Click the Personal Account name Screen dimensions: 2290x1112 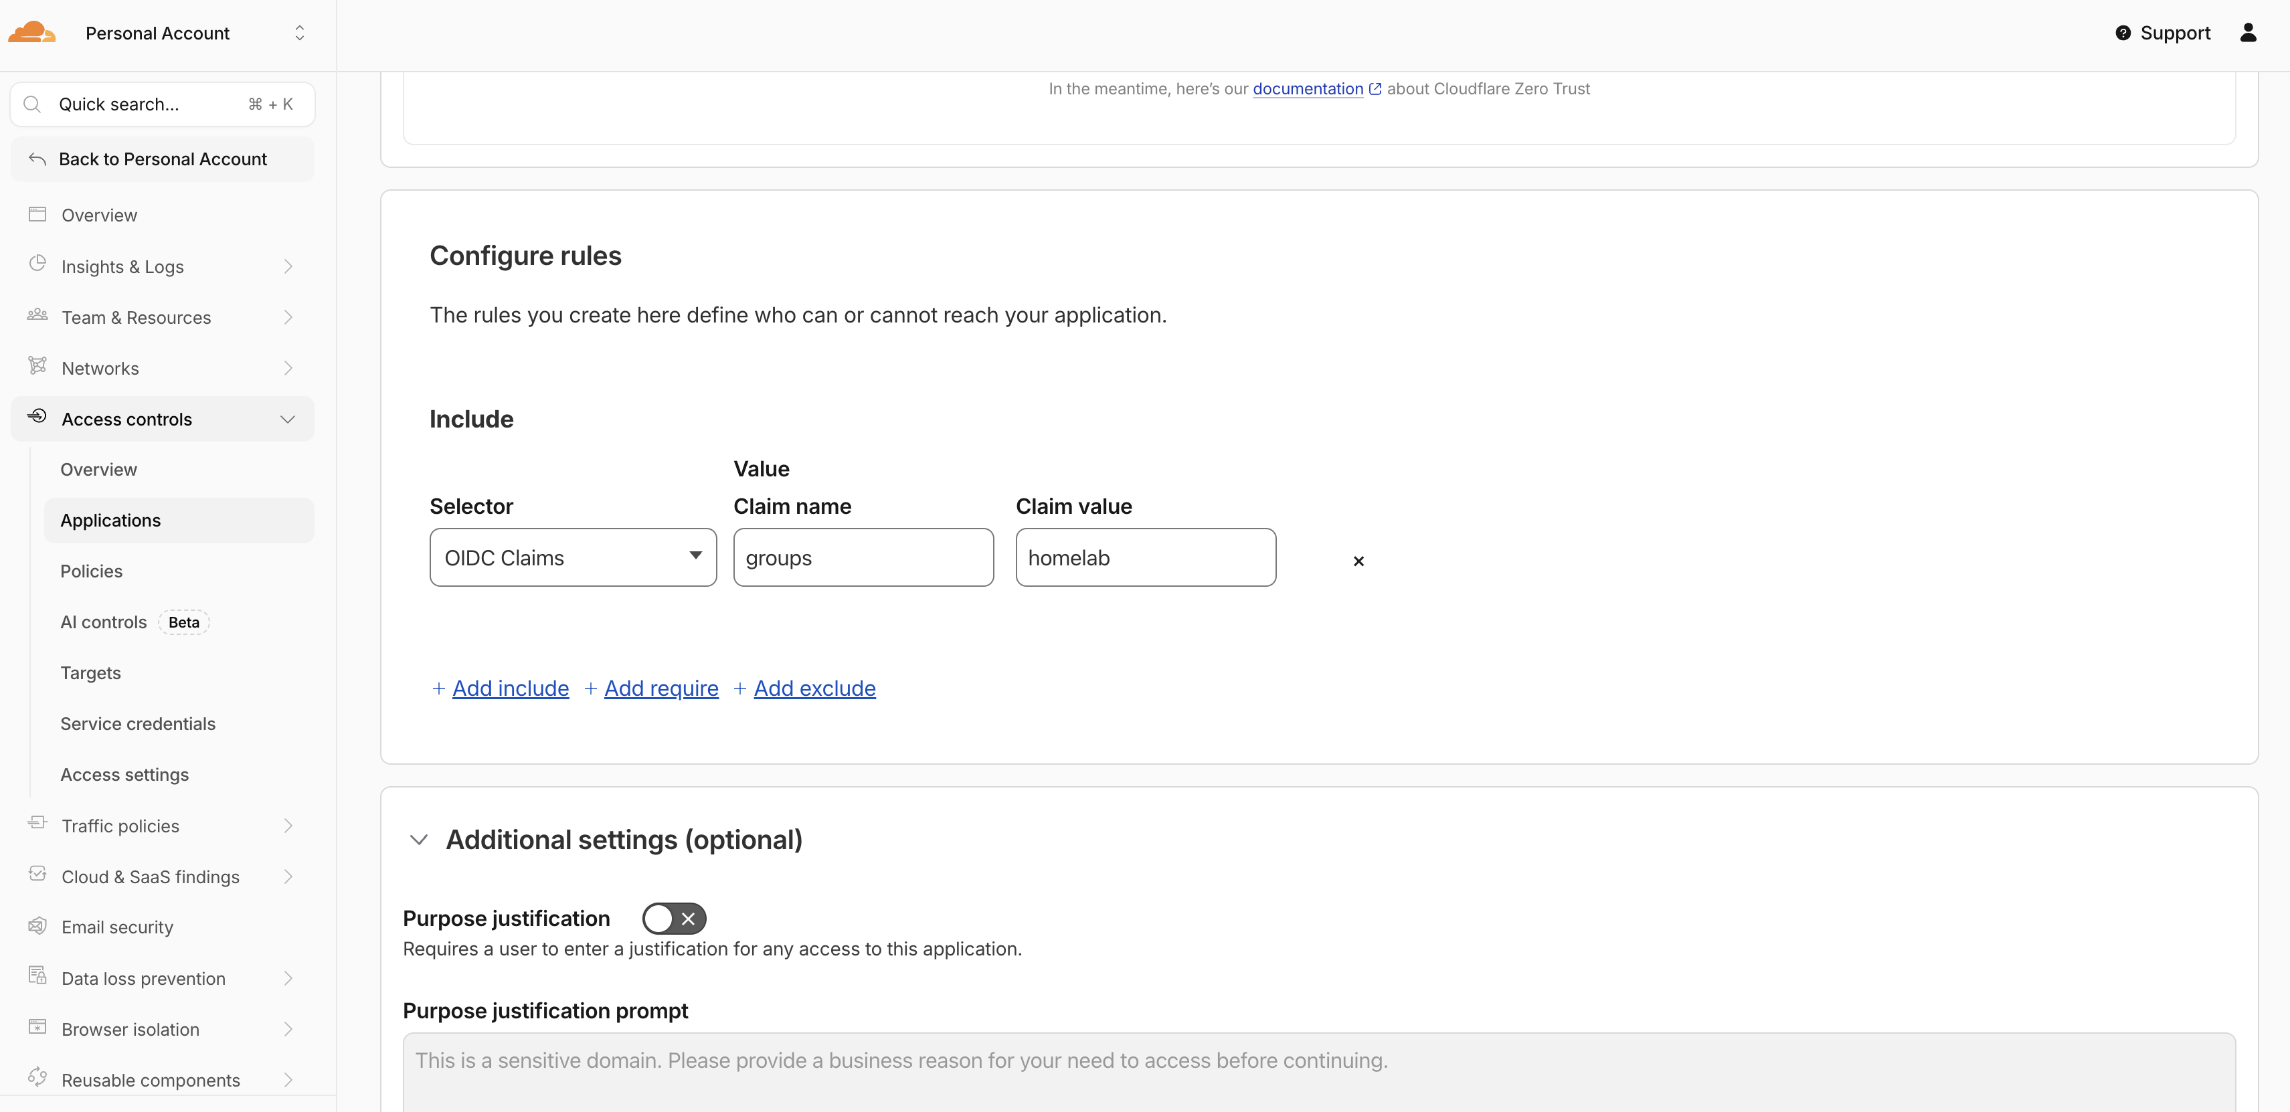point(157,33)
